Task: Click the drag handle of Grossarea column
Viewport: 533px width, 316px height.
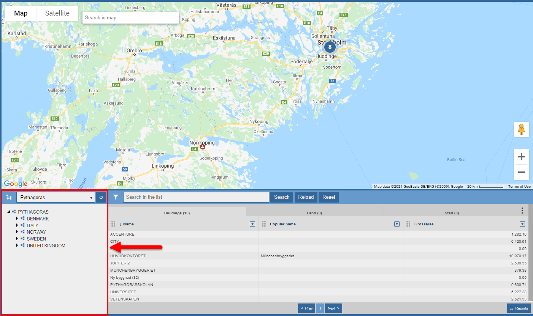Action: click(408, 224)
